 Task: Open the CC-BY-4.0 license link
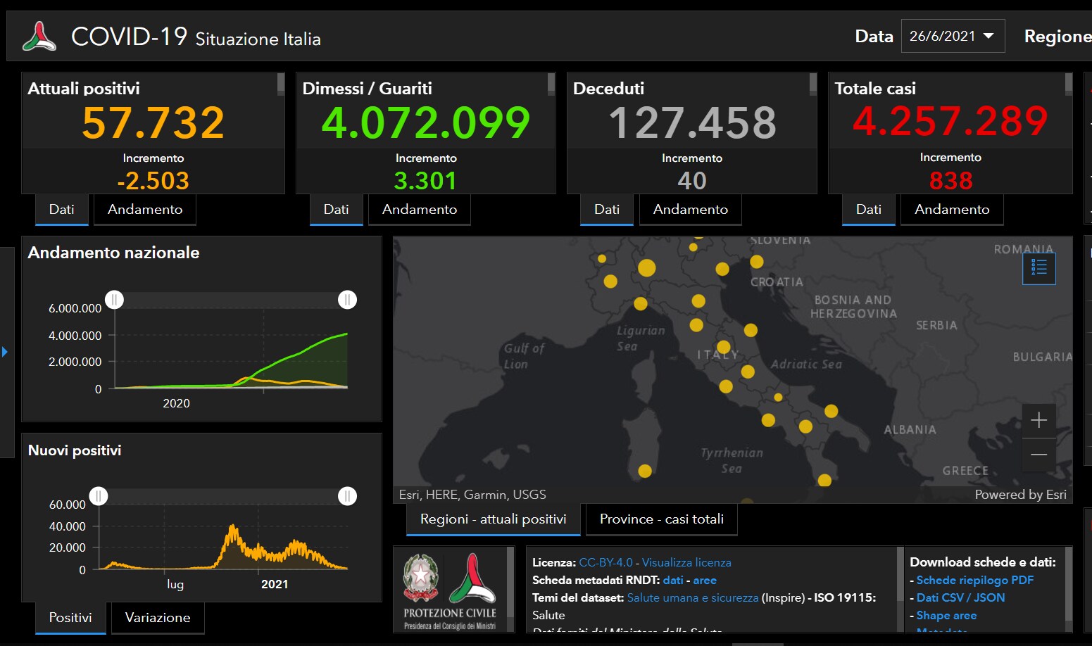[605, 562]
